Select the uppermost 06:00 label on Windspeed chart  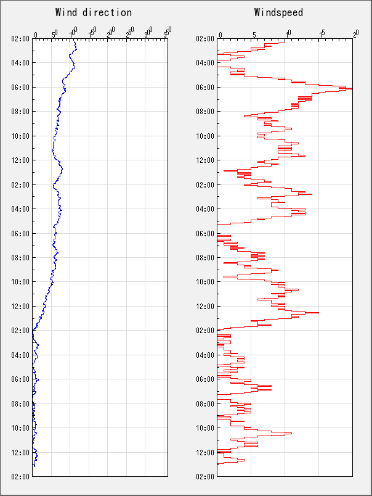coord(205,87)
